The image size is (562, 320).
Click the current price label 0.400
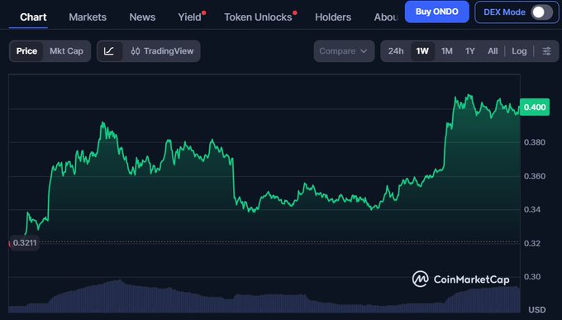(535, 107)
